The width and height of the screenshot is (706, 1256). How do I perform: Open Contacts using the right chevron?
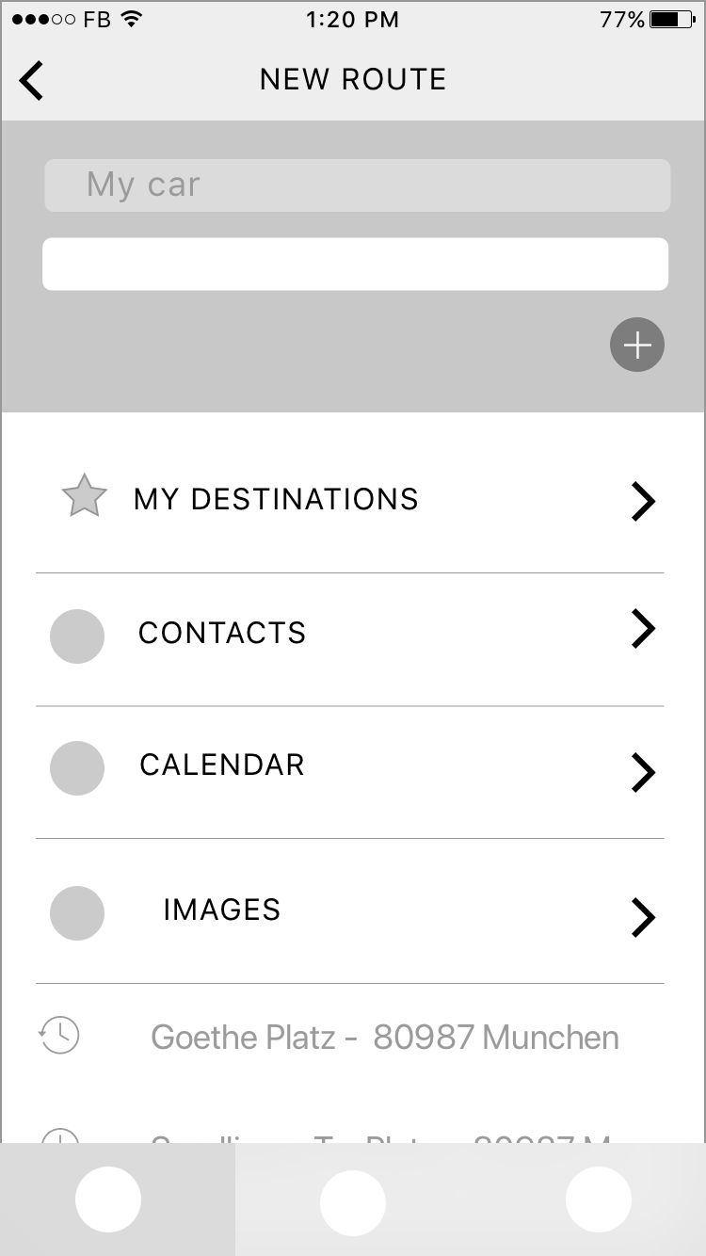click(x=643, y=629)
